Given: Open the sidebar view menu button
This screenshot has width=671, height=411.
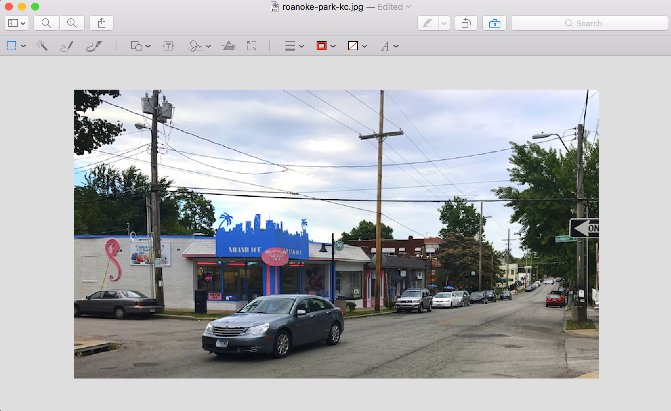Looking at the screenshot, I should 17,23.
